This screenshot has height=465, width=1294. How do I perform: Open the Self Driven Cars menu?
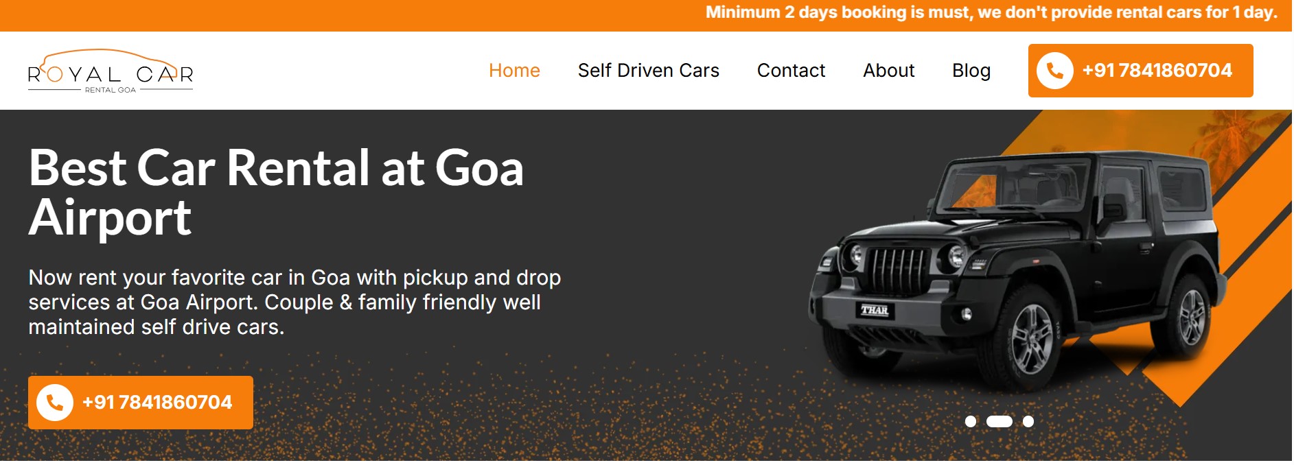649,71
